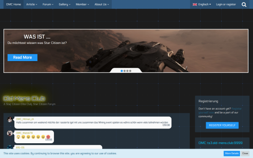Click the Old Mens Club logo title
The image size is (253, 158).
[x=24, y=98]
